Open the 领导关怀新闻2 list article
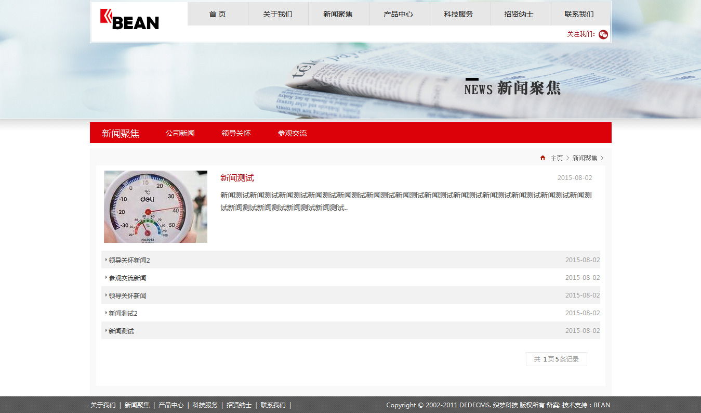Image resolution: width=701 pixels, height=413 pixels. tap(129, 260)
